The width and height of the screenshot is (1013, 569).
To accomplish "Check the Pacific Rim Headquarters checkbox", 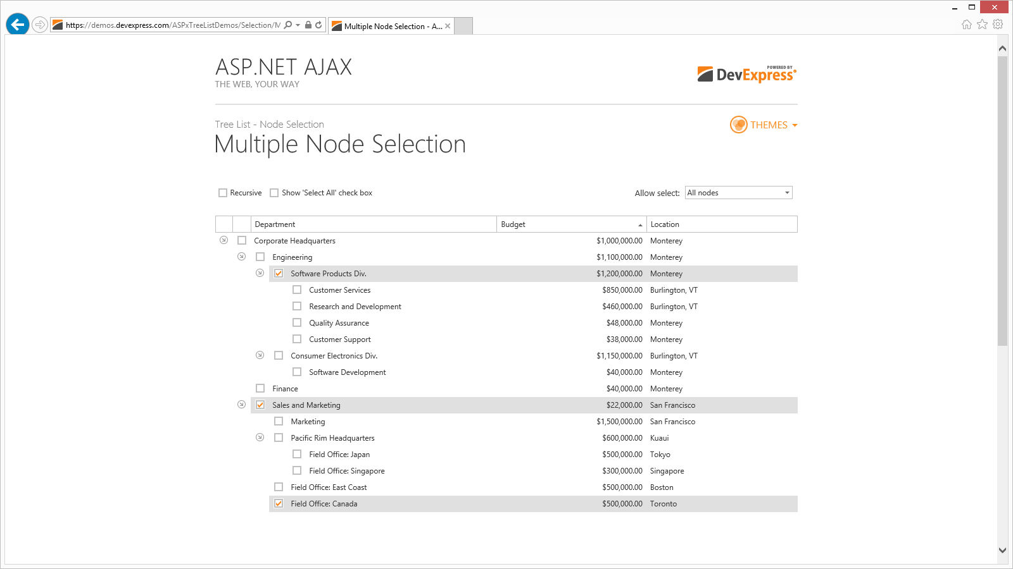I will [x=279, y=437].
